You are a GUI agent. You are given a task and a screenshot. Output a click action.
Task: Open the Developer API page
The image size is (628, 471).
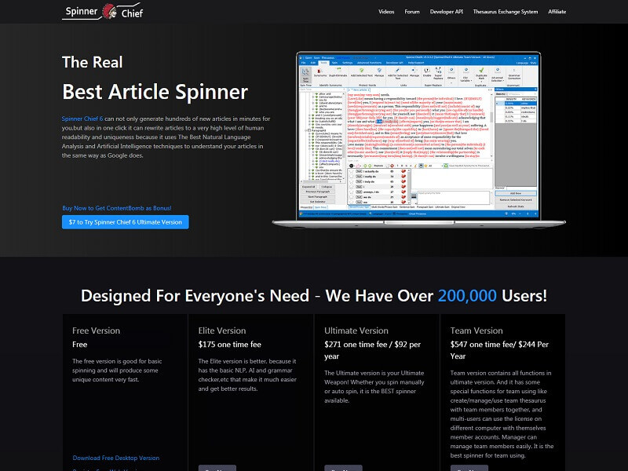[x=446, y=12]
